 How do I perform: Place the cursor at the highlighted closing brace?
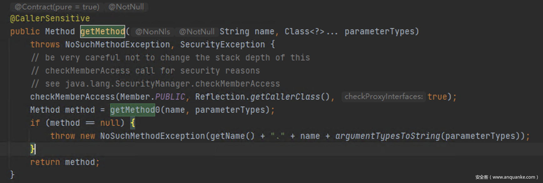[33, 149]
